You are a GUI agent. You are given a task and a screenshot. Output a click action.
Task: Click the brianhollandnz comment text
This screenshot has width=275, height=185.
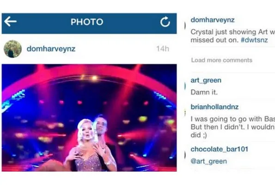[x=233, y=127]
